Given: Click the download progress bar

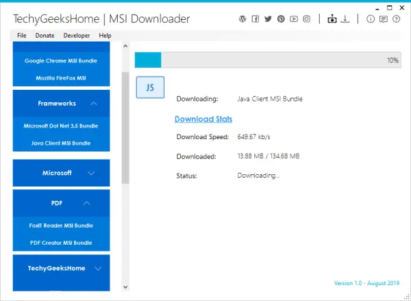Looking at the screenshot, I should [268, 60].
